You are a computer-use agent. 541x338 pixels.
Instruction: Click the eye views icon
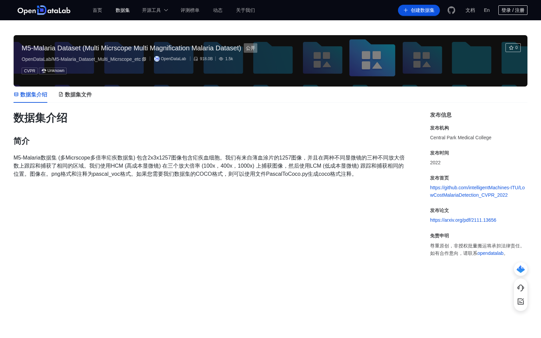pyautogui.click(x=221, y=59)
